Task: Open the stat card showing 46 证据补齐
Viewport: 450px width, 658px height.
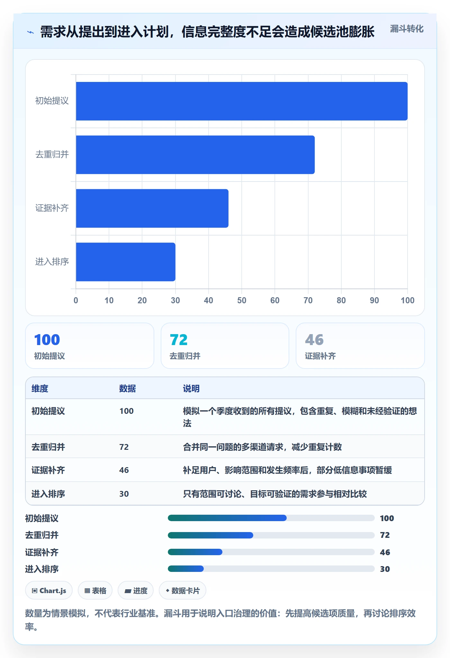Action: point(360,346)
